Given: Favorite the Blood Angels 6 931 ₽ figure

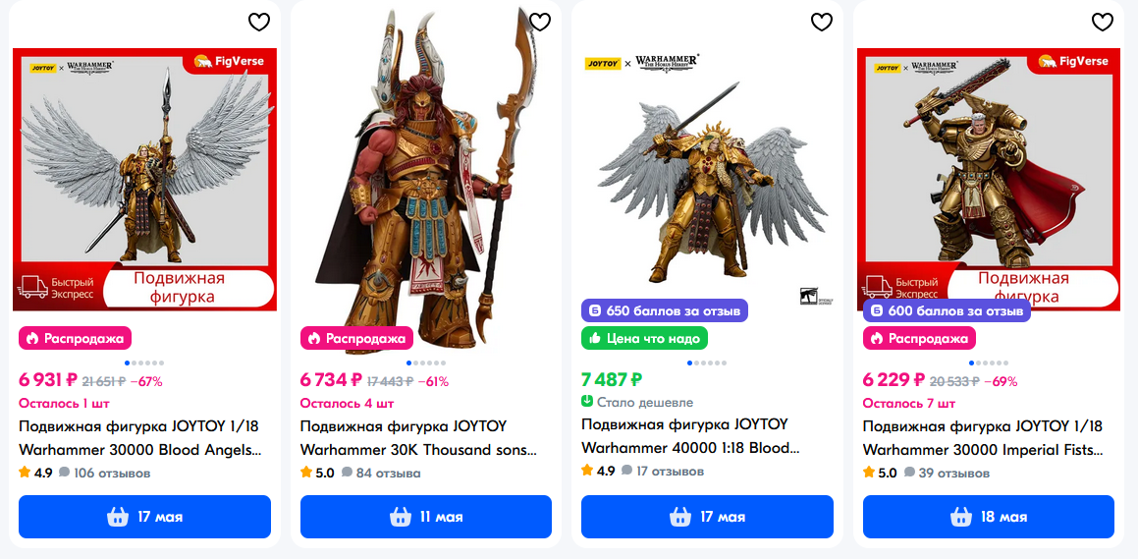Looking at the screenshot, I should pyautogui.click(x=259, y=23).
